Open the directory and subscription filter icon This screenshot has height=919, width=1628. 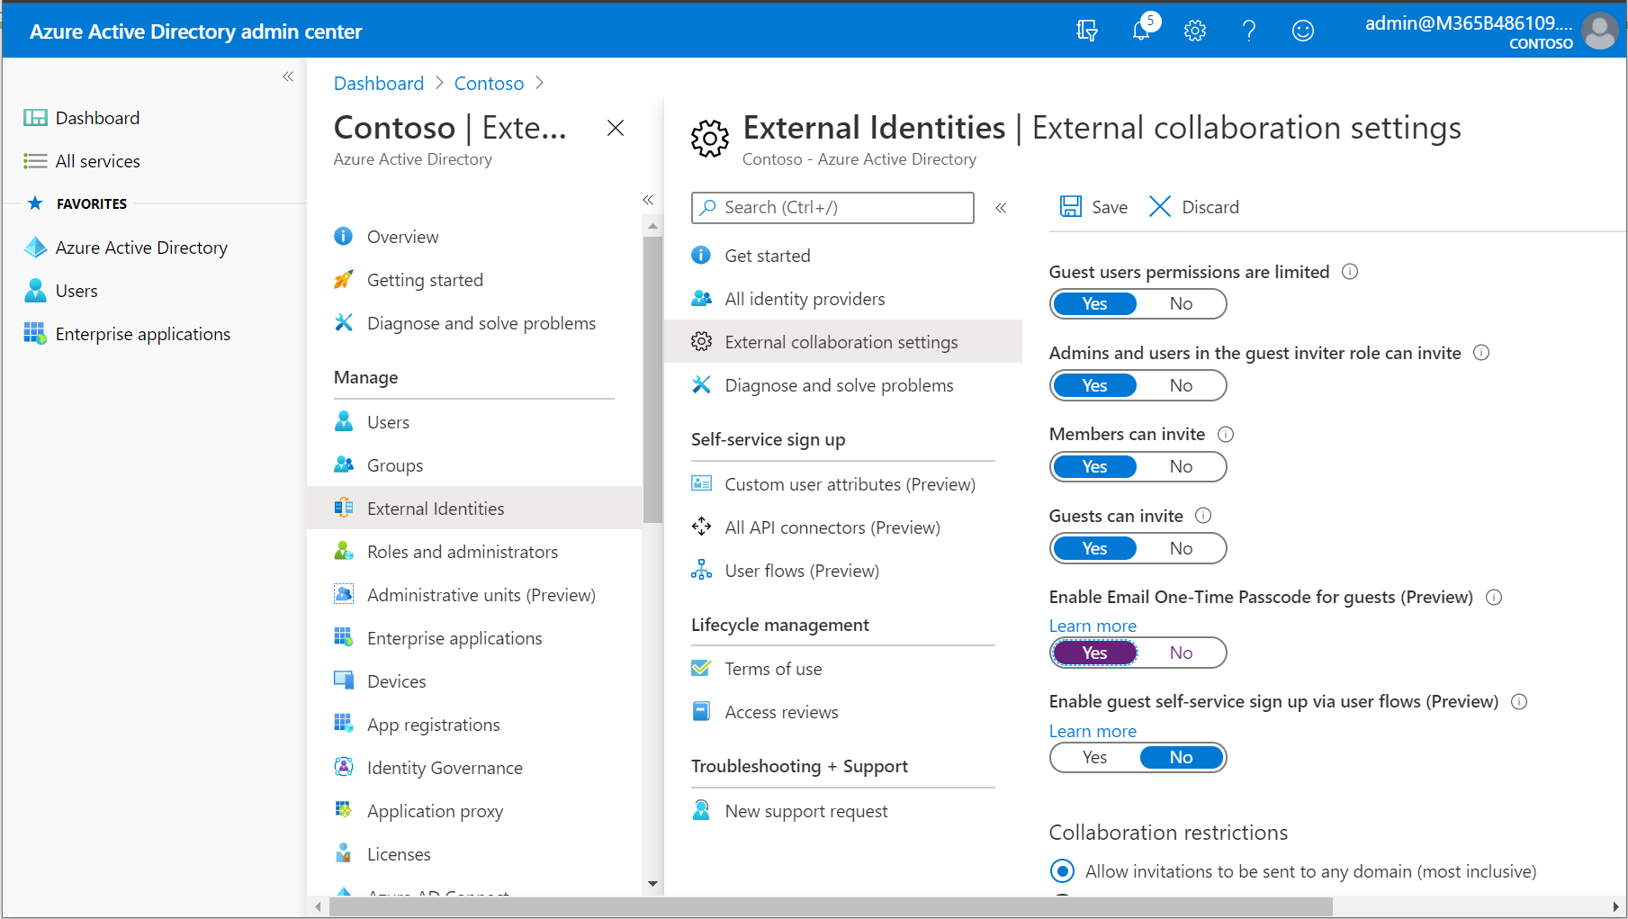click(x=1087, y=31)
